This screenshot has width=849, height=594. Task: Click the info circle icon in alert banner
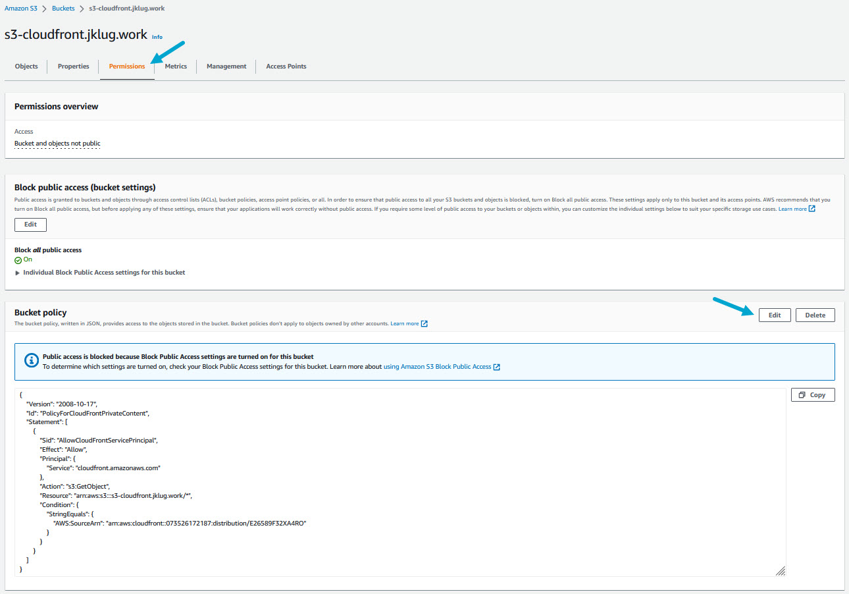point(31,361)
